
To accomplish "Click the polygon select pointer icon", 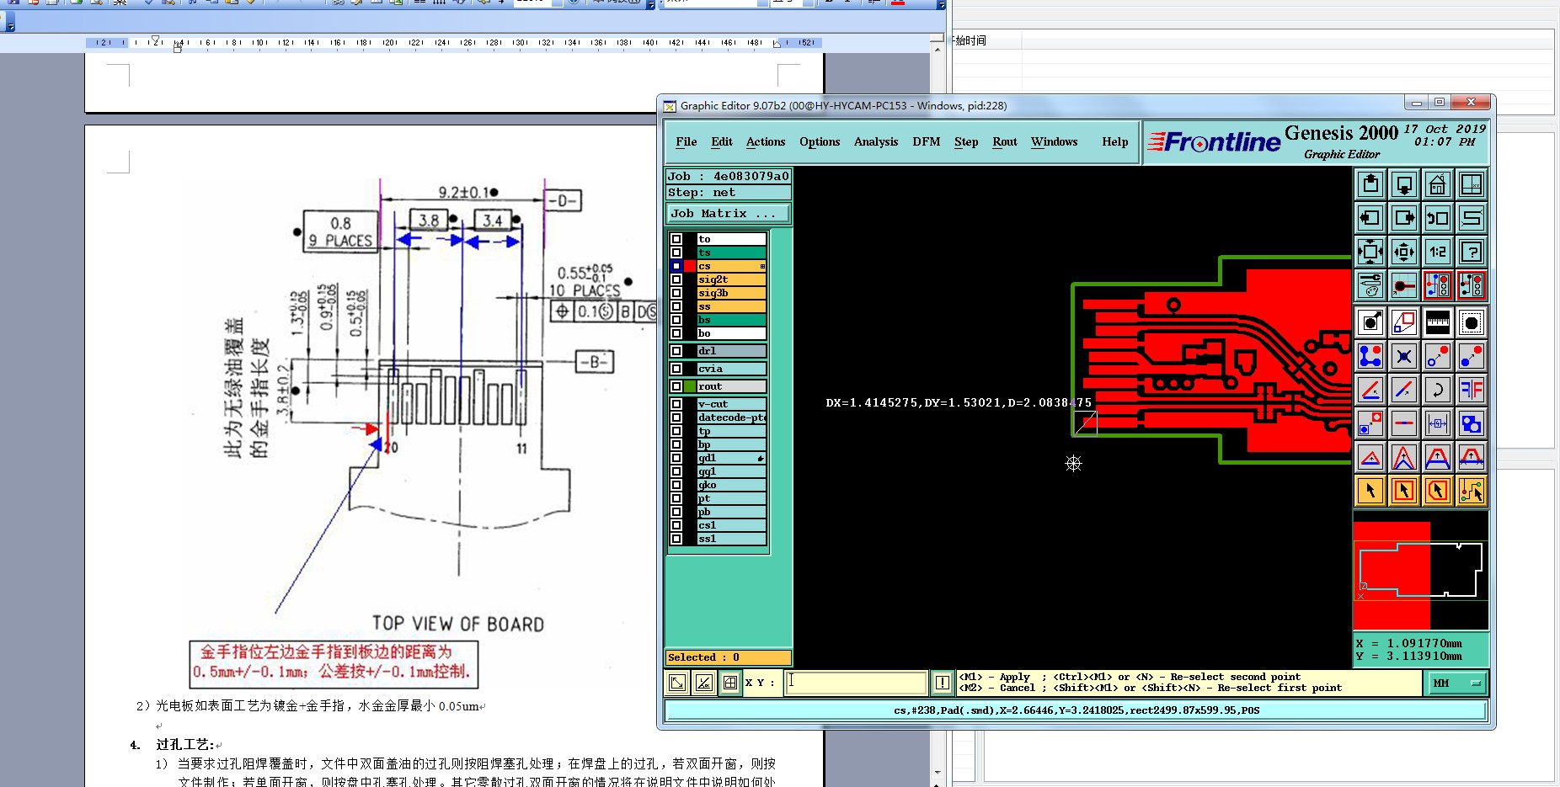I will click(x=1438, y=491).
